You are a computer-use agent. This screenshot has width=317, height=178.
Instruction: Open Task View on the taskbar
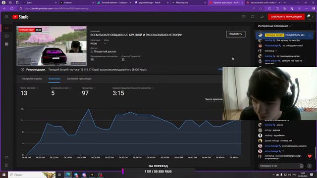click(x=59, y=175)
